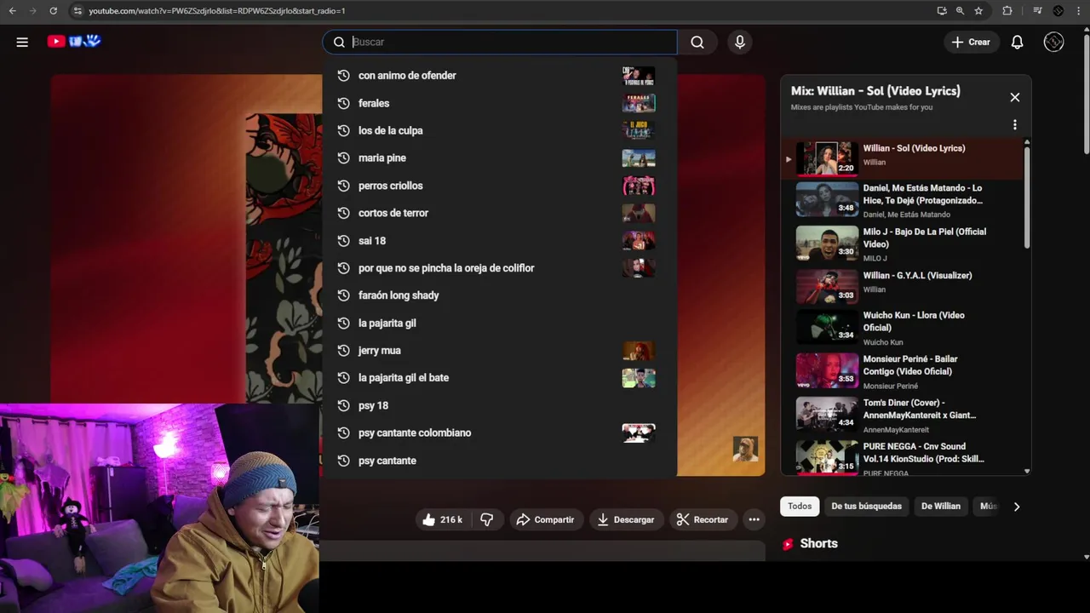The height and width of the screenshot is (613, 1090).
Task: Reload the page with refresh icon
Action: click(x=53, y=10)
